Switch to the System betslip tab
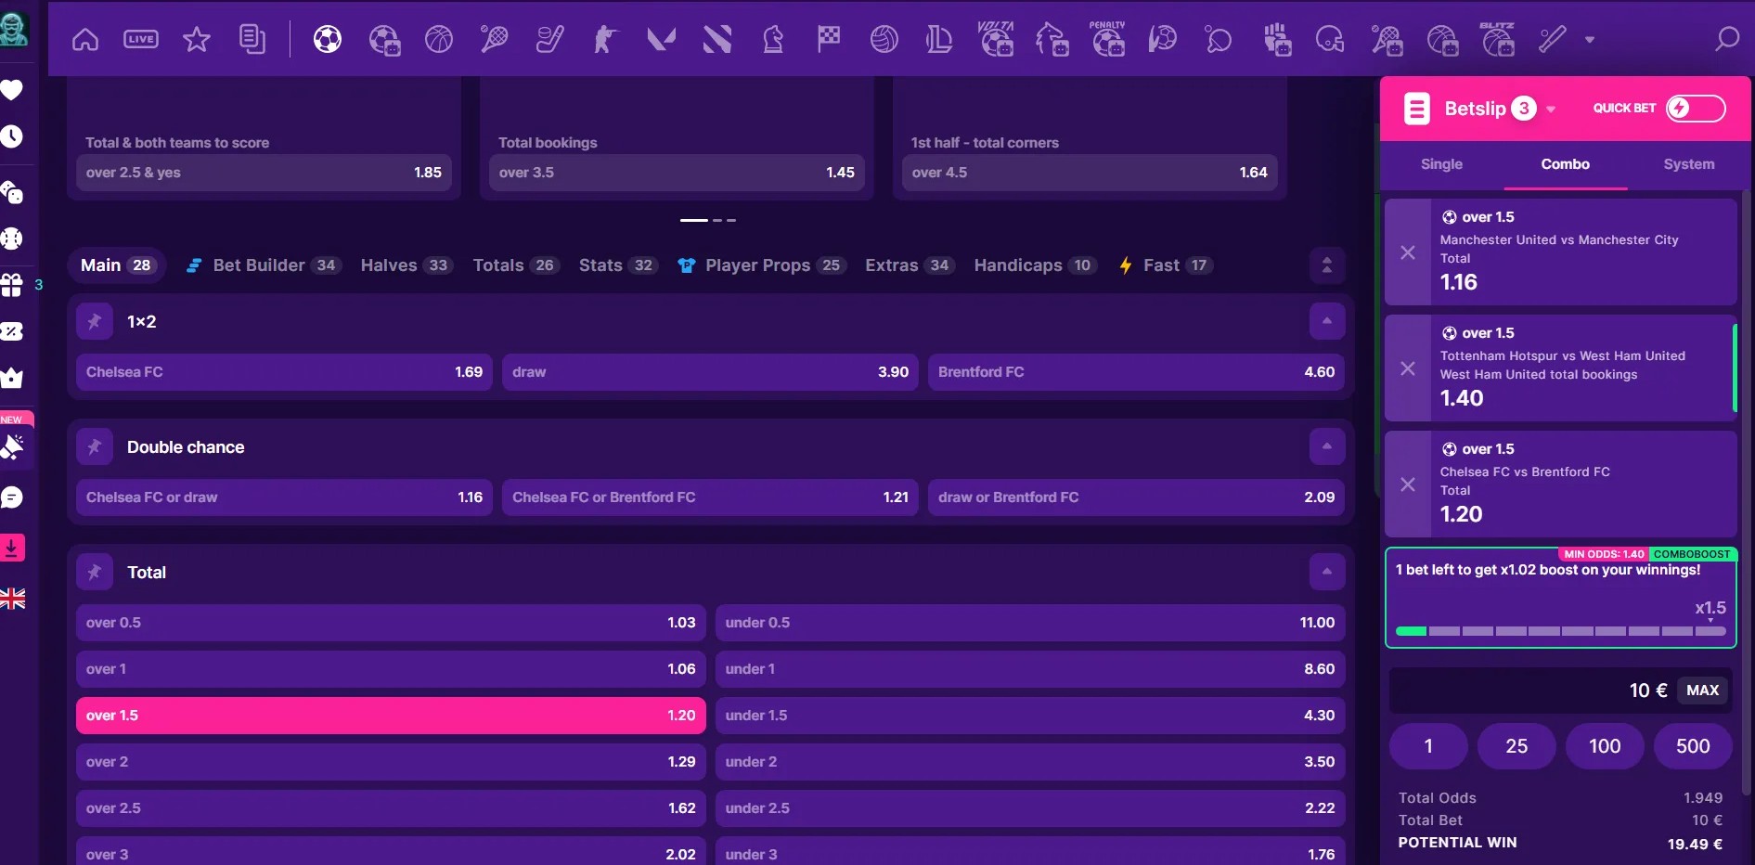Screen dimensions: 1755x865 pos(1688,164)
